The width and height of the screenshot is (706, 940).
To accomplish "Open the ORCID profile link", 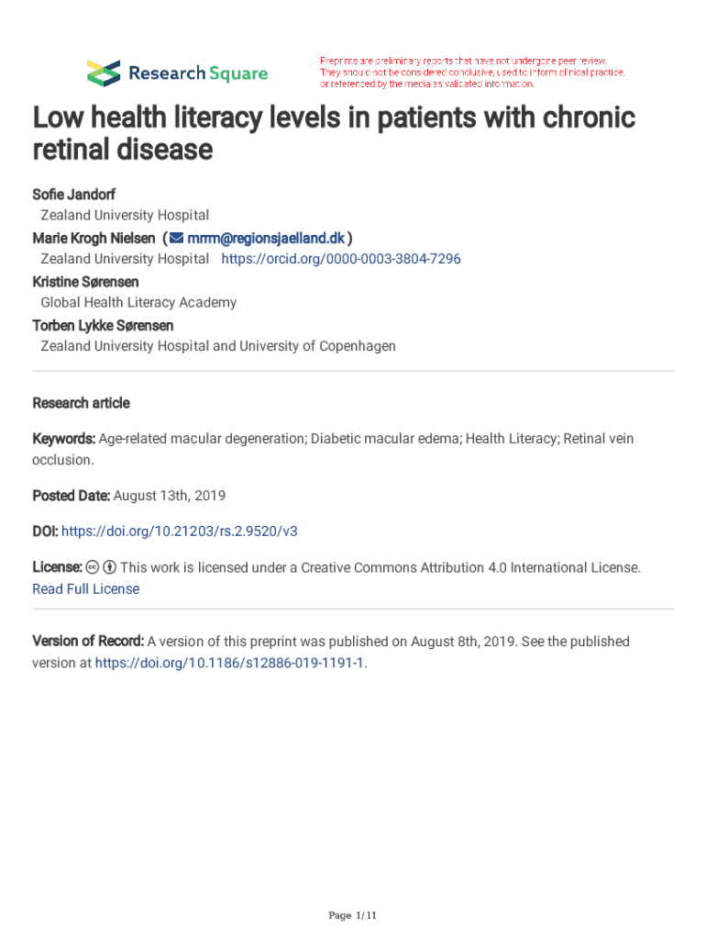I will pyautogui.click(x=341, y=259).
